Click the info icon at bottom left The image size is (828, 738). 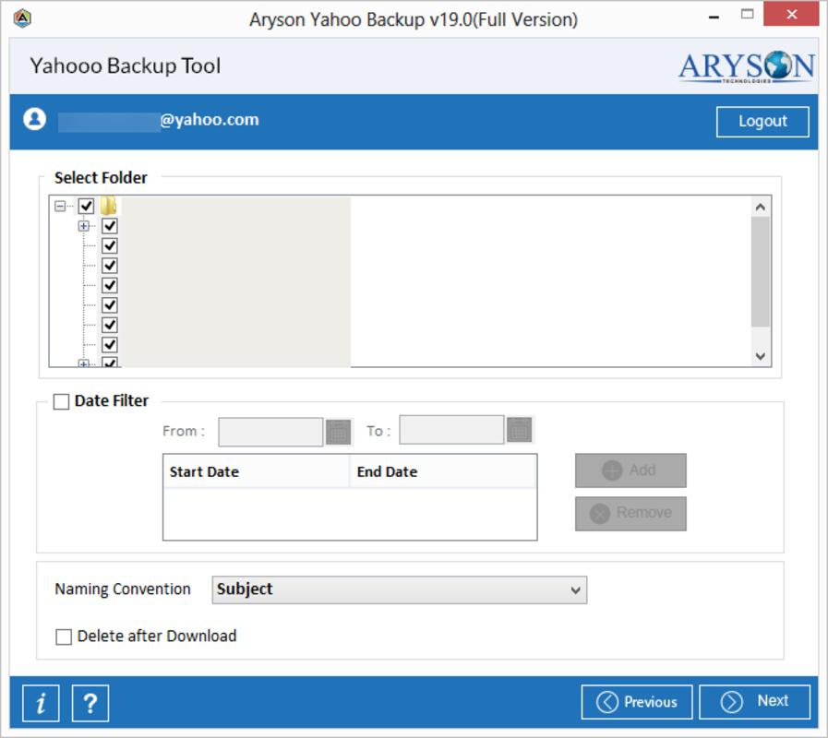pos(41,702)
